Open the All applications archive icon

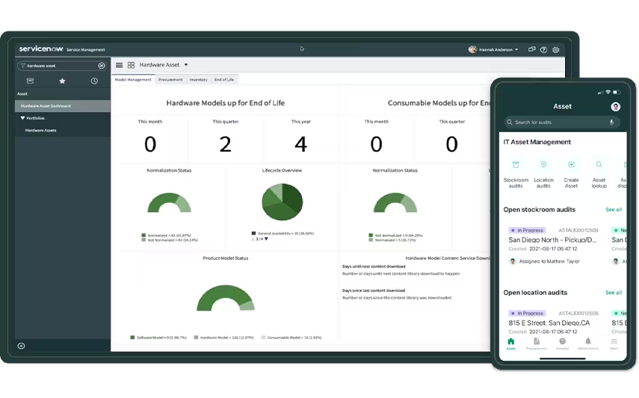[30, 81]
